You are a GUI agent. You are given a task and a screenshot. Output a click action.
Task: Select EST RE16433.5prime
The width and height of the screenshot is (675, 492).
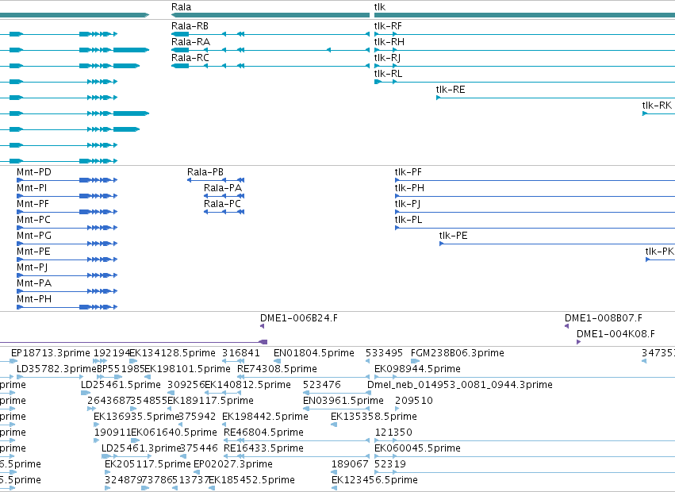[297, 456]
